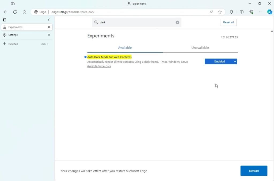Clear the dark search text with X
274x181 pixels.
pyautogui.click(x=177, y=22)
